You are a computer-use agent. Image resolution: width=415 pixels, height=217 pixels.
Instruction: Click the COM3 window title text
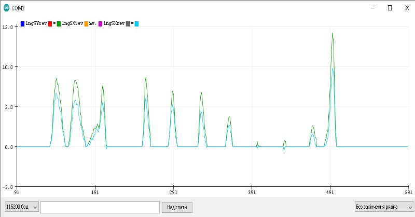(x=20, y=8)
